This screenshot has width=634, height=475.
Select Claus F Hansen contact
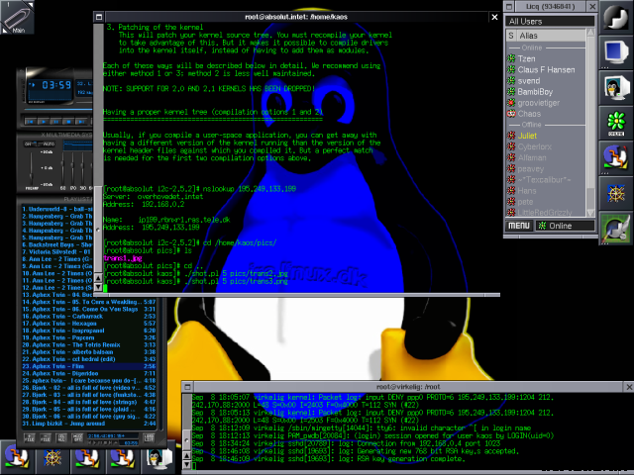546,69
